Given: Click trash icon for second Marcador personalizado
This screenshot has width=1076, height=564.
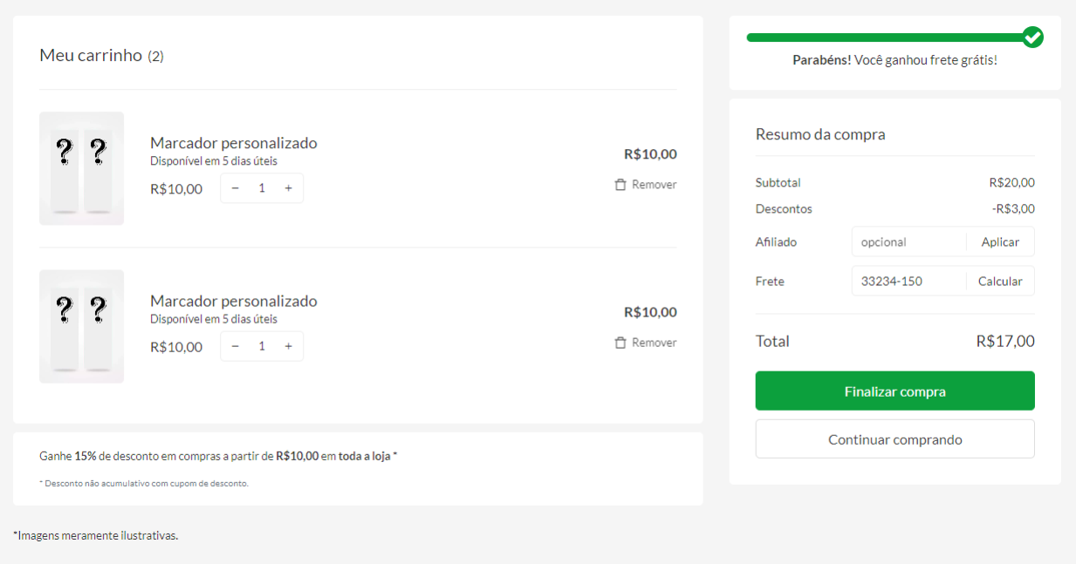Looking at the screenshot, I should click(x=620, y=343).
